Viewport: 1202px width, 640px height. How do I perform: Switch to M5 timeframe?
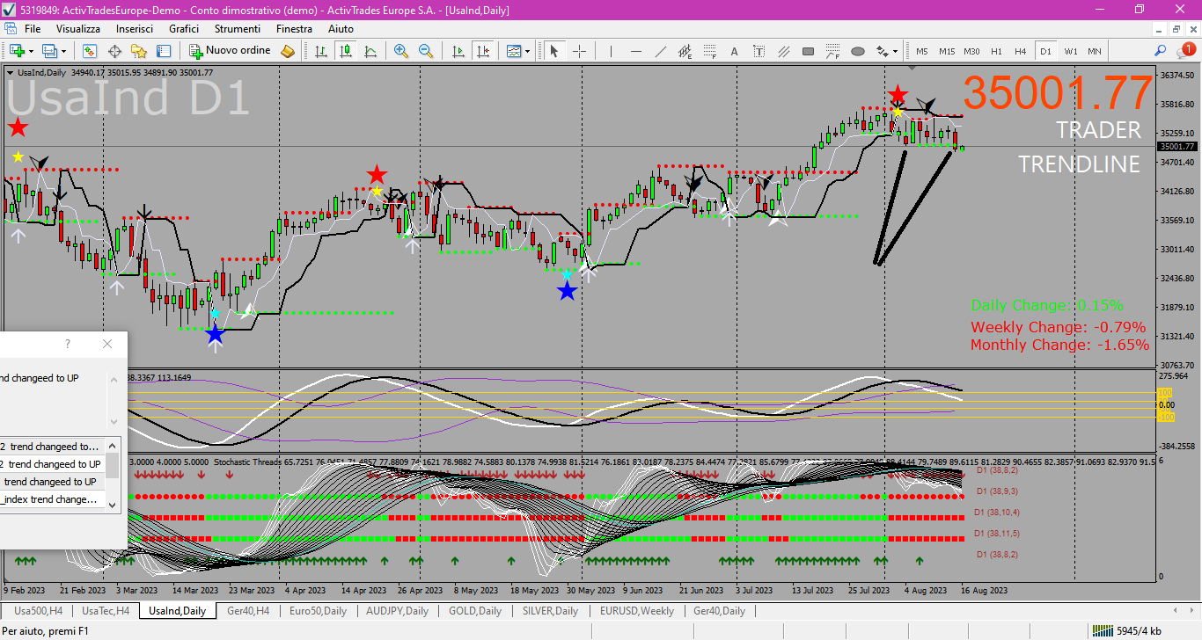[922, 51]
